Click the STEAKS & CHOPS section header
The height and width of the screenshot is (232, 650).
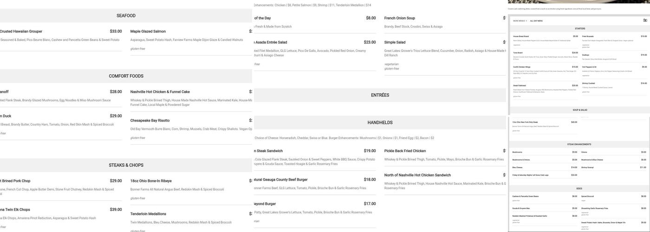pyautogui.click(x=126, y=165)
